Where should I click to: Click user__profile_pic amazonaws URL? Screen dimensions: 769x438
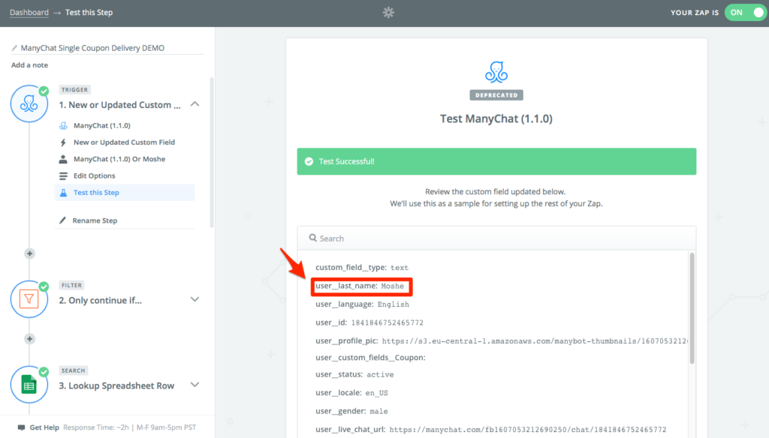(x=535, y=341)
